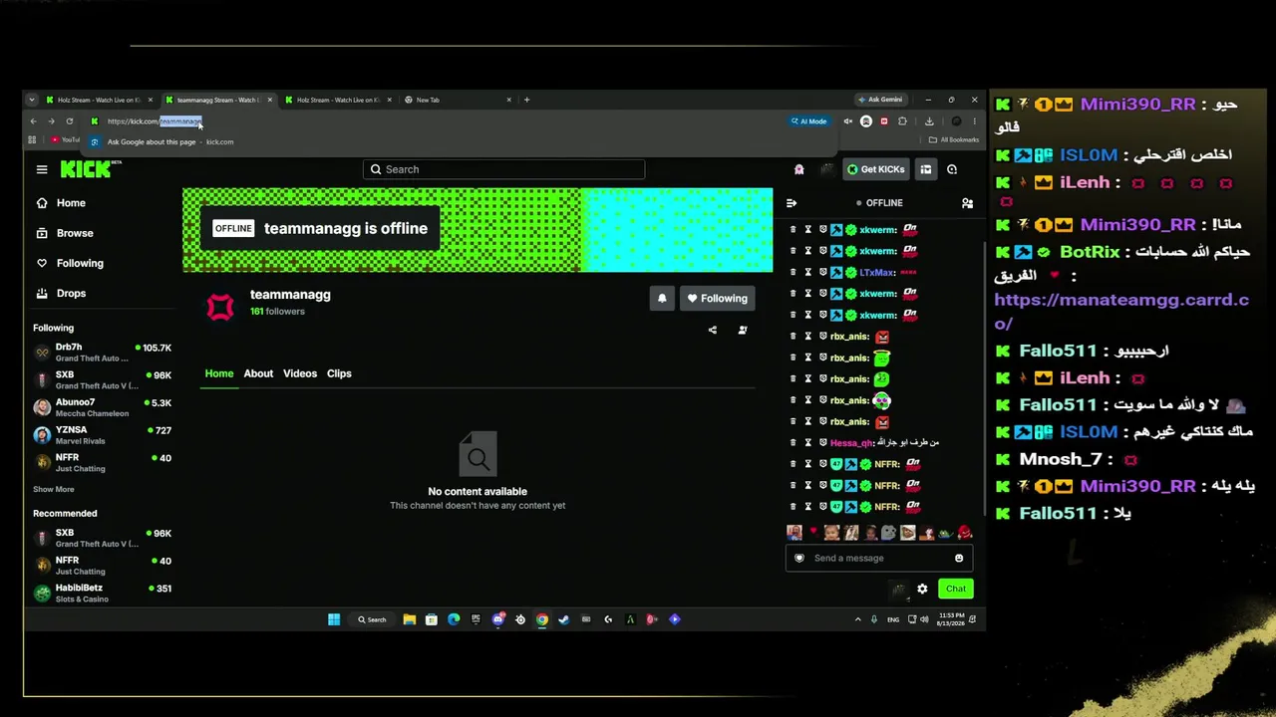
Task: Open the round icon right of the shop button
Action: (x=952, y=169)
